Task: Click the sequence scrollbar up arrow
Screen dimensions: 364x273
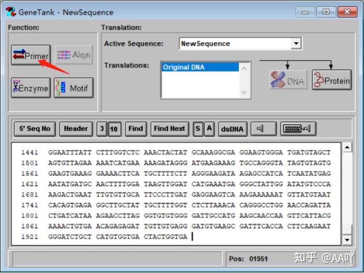Action: click(x=347, y=147)
